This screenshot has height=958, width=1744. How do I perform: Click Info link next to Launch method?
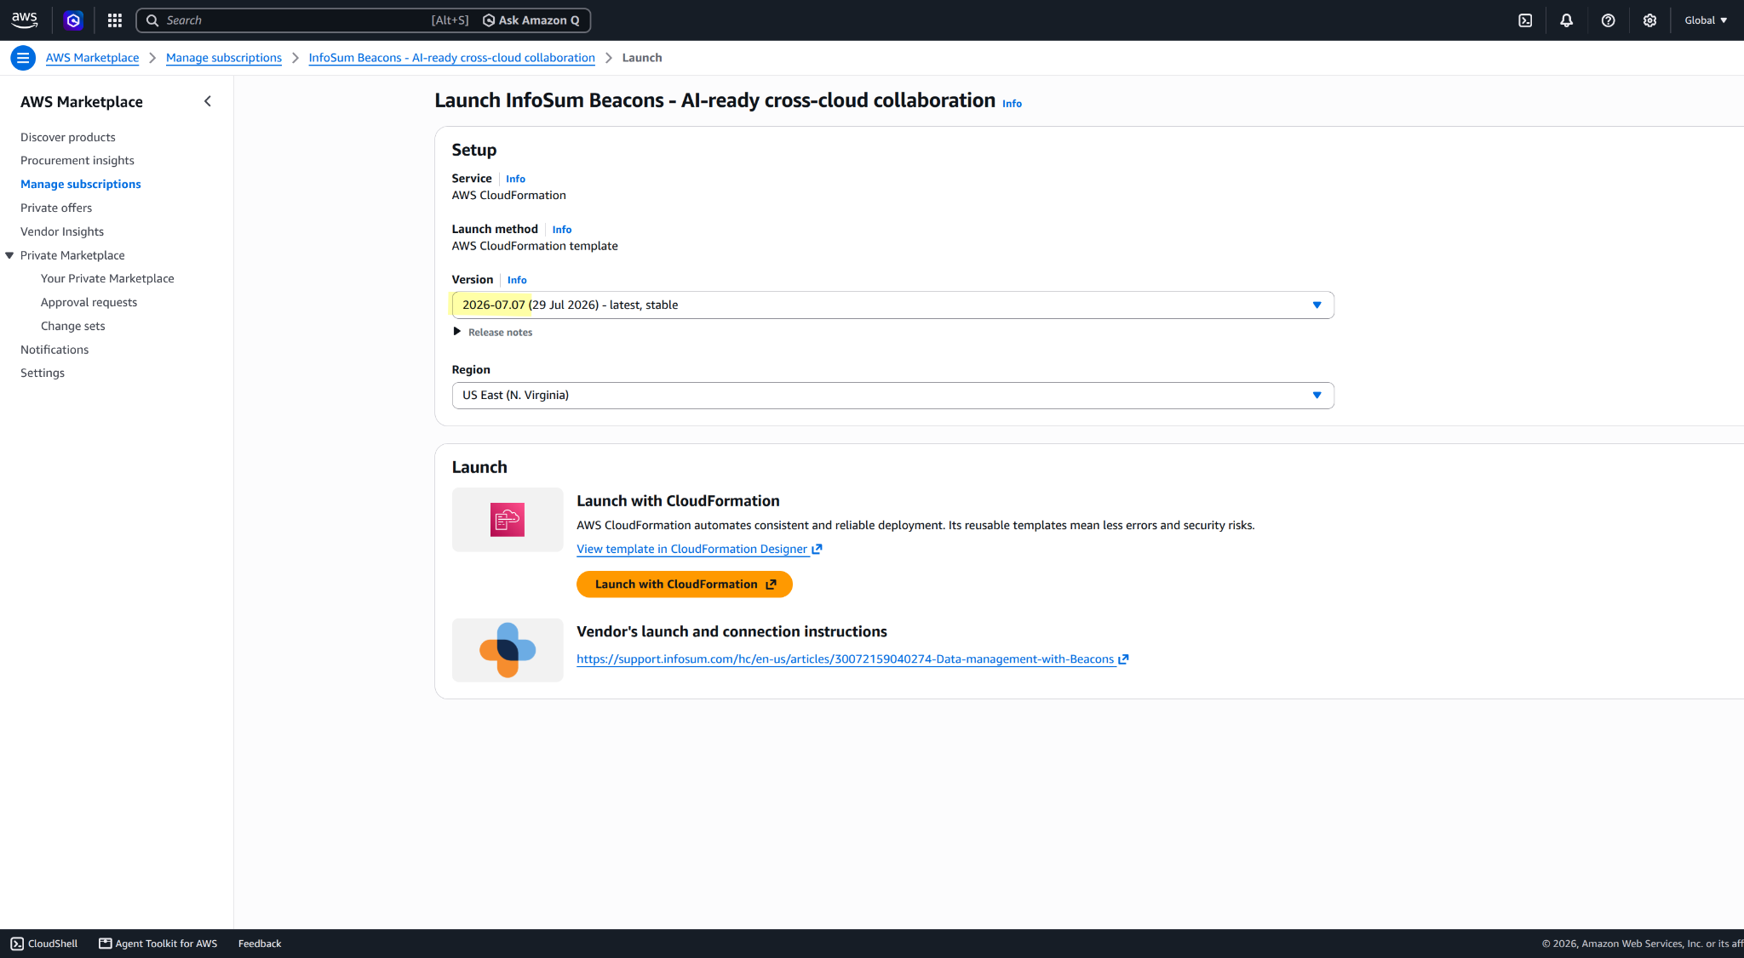tap(562, 230)
